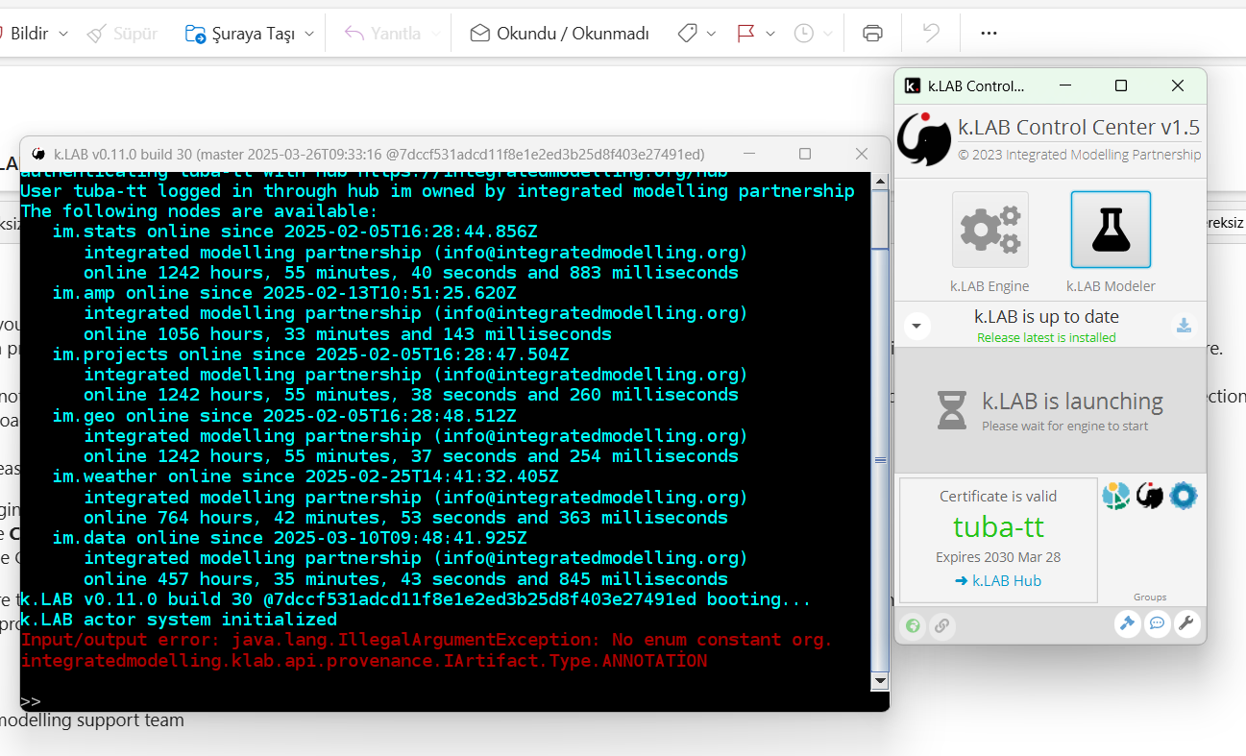This screenshot has width=1246, height=756.
Task: Click the "im.data online since" console line
Action: (x=289, y=538)
